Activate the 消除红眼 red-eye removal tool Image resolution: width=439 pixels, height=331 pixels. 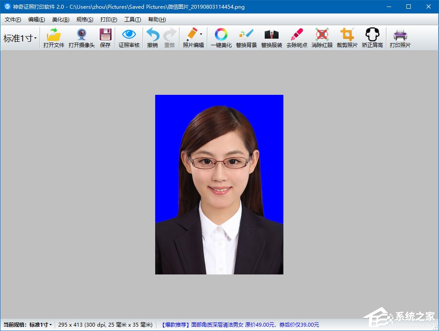(x=322, y=37)
